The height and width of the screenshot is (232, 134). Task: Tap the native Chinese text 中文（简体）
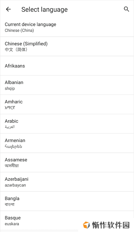(16, 50)
